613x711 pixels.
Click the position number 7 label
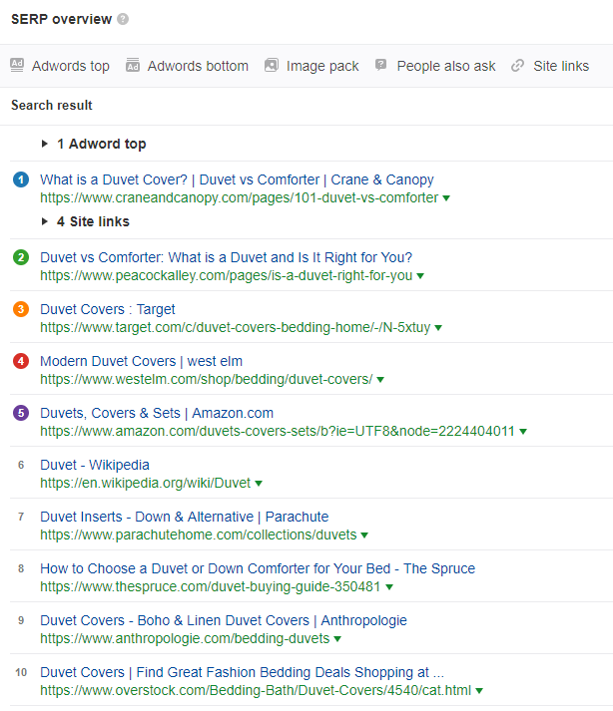pos(21,517)
